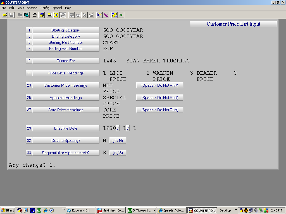Click Space = Do Not Print beside SPECIAL
This screenshot has height=214, width=286.
tap(159, 98)
